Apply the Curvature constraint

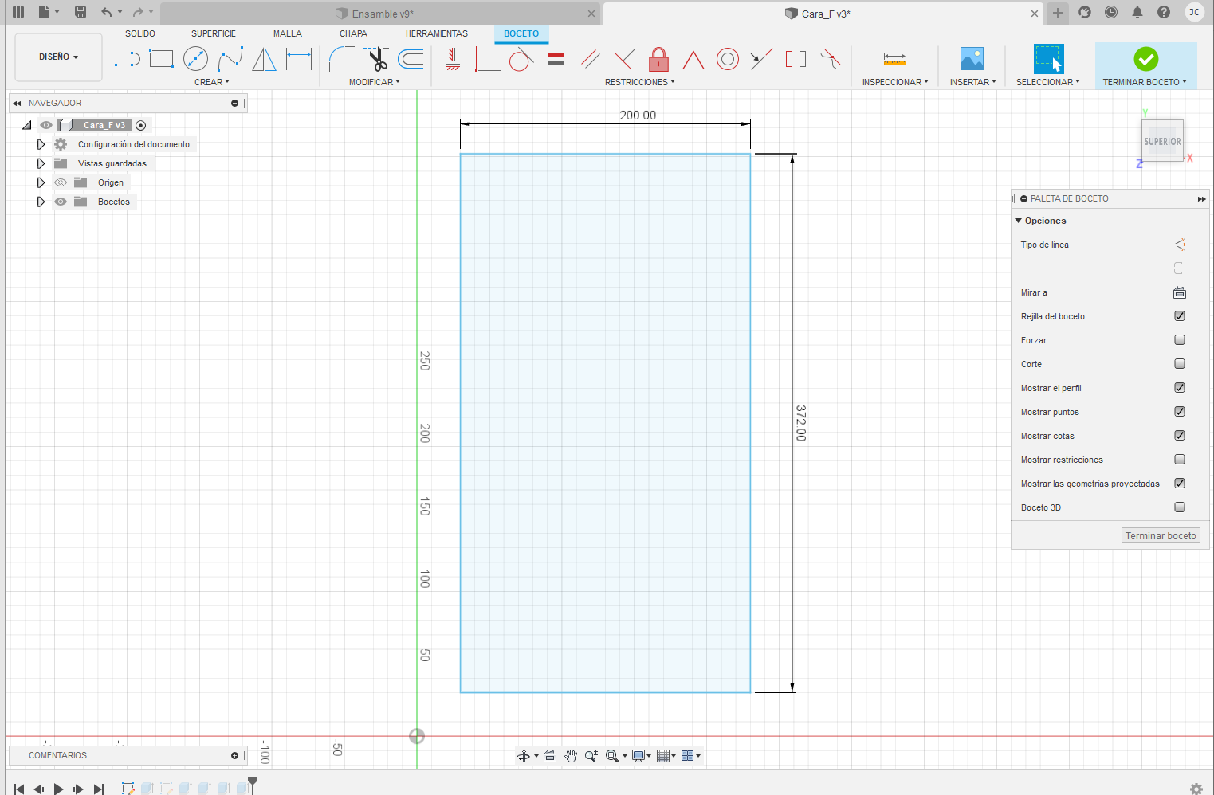coord(831,59)
